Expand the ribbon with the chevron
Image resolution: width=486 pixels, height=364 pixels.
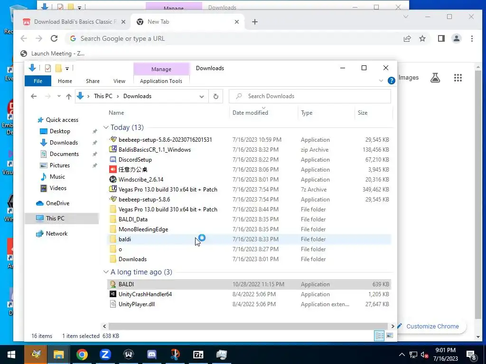coord(381,81)
